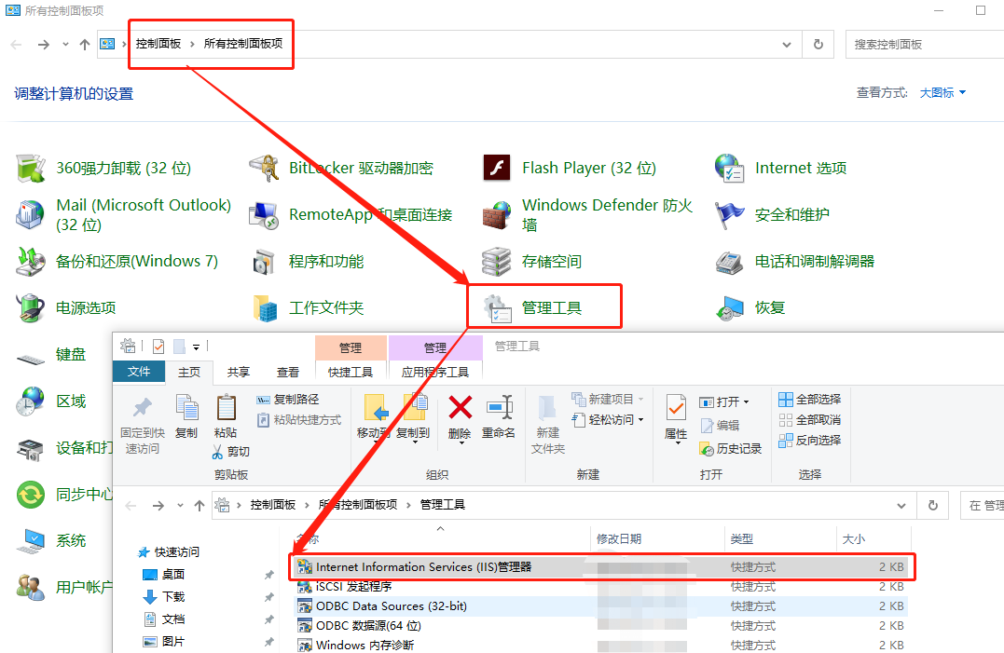Open 下载 in quick access sidebar

tap(164, 597)
